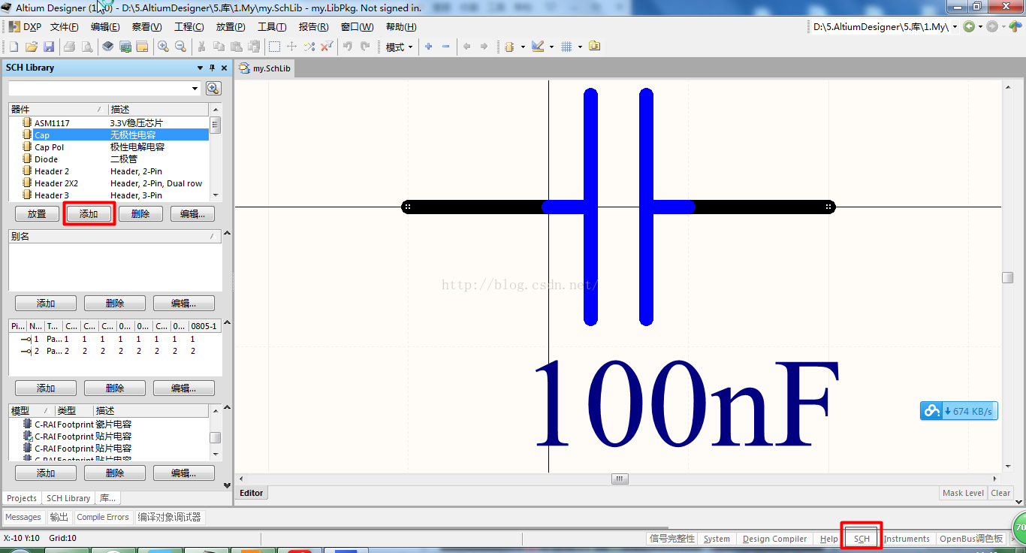
Task: Click 编辑... button under component list
Action: point(192,214)
